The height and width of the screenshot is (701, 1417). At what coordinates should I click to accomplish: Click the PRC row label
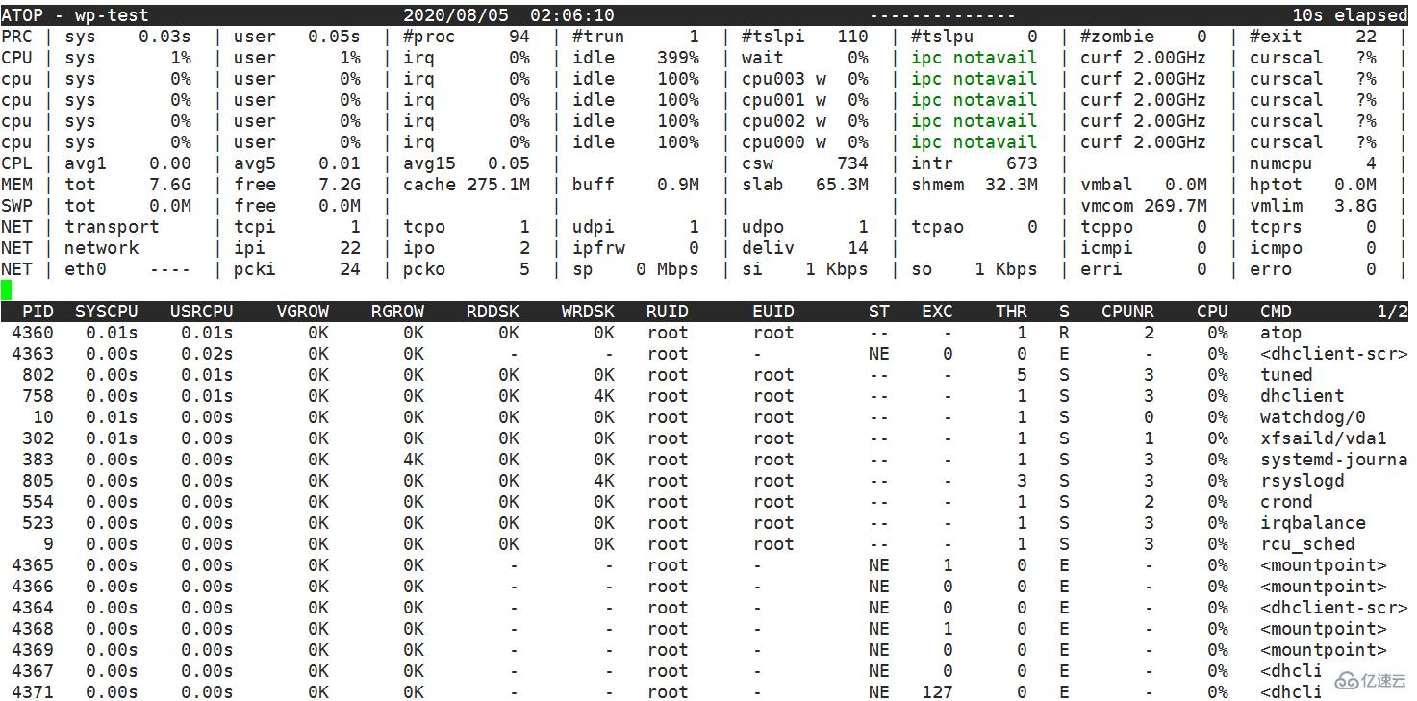point(16,37)
